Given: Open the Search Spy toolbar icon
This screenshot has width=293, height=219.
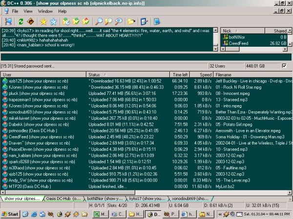Looking at the screenshot, I should (119, 21).
